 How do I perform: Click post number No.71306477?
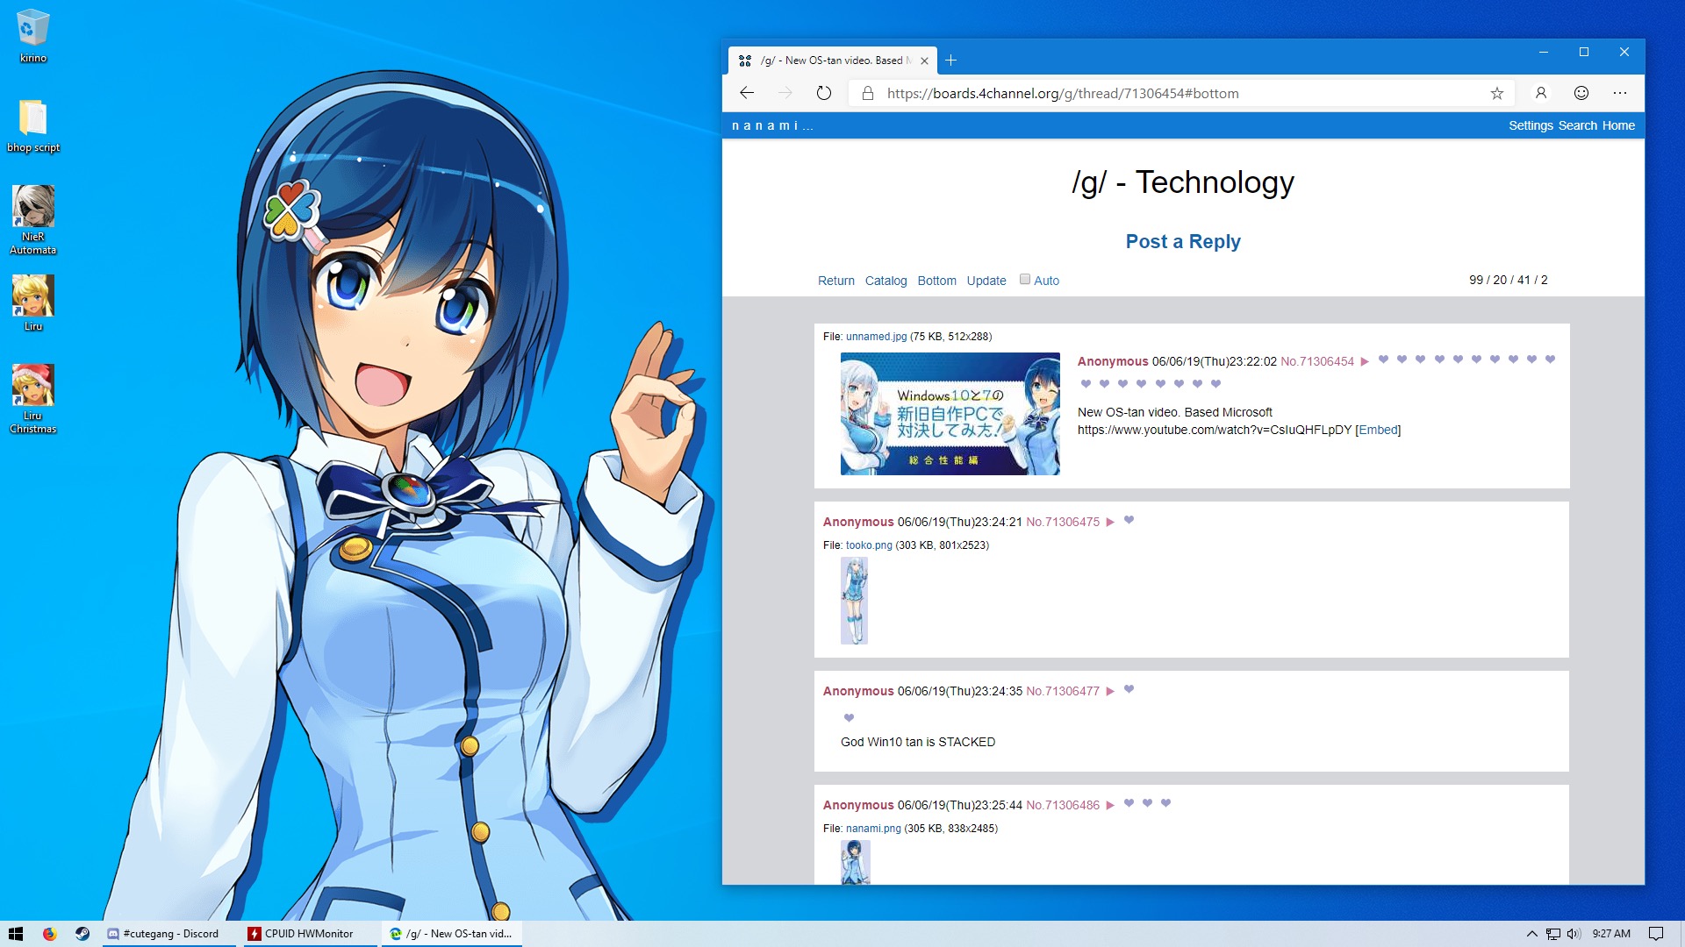pos(1062,691)
